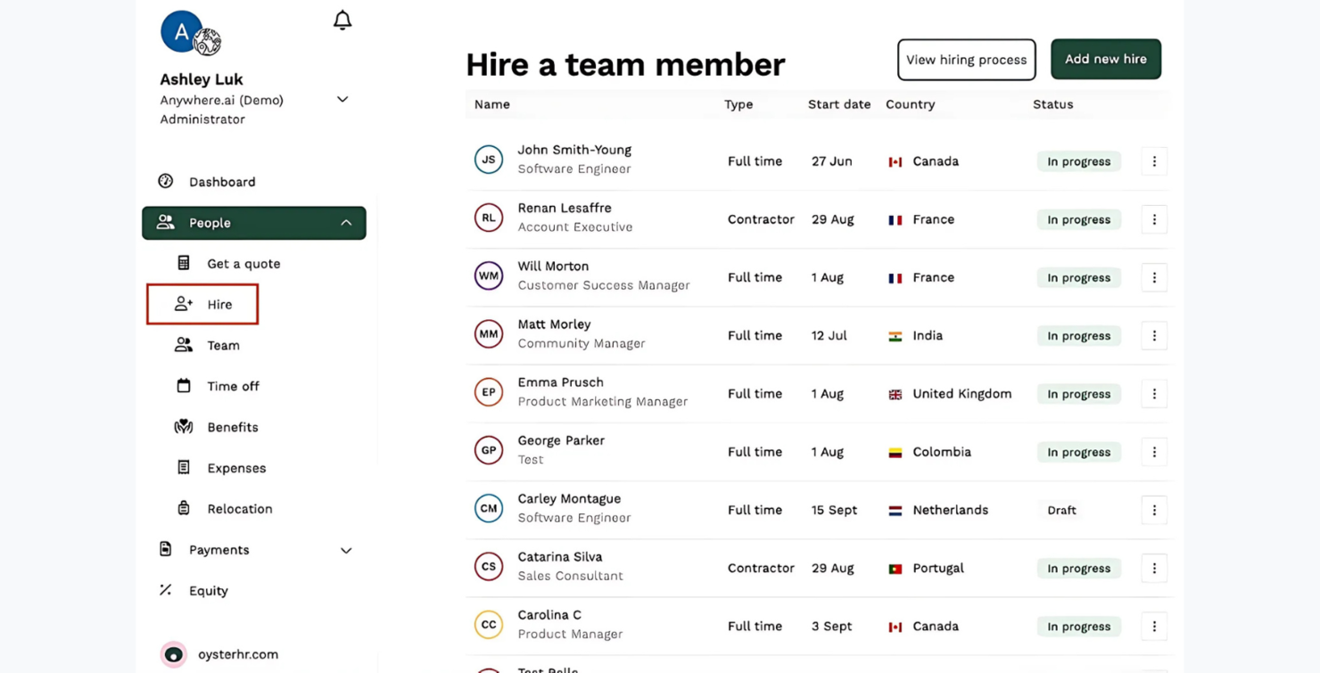The height and width of the screenshot is (673, 1320).
Task: Open row options for Carolina C
Action: coord(1154,626)
